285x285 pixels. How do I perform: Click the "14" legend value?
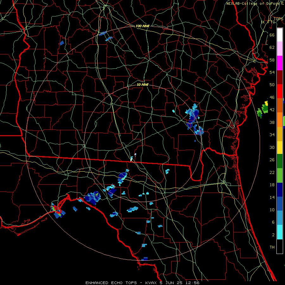[x=272, y=197]
